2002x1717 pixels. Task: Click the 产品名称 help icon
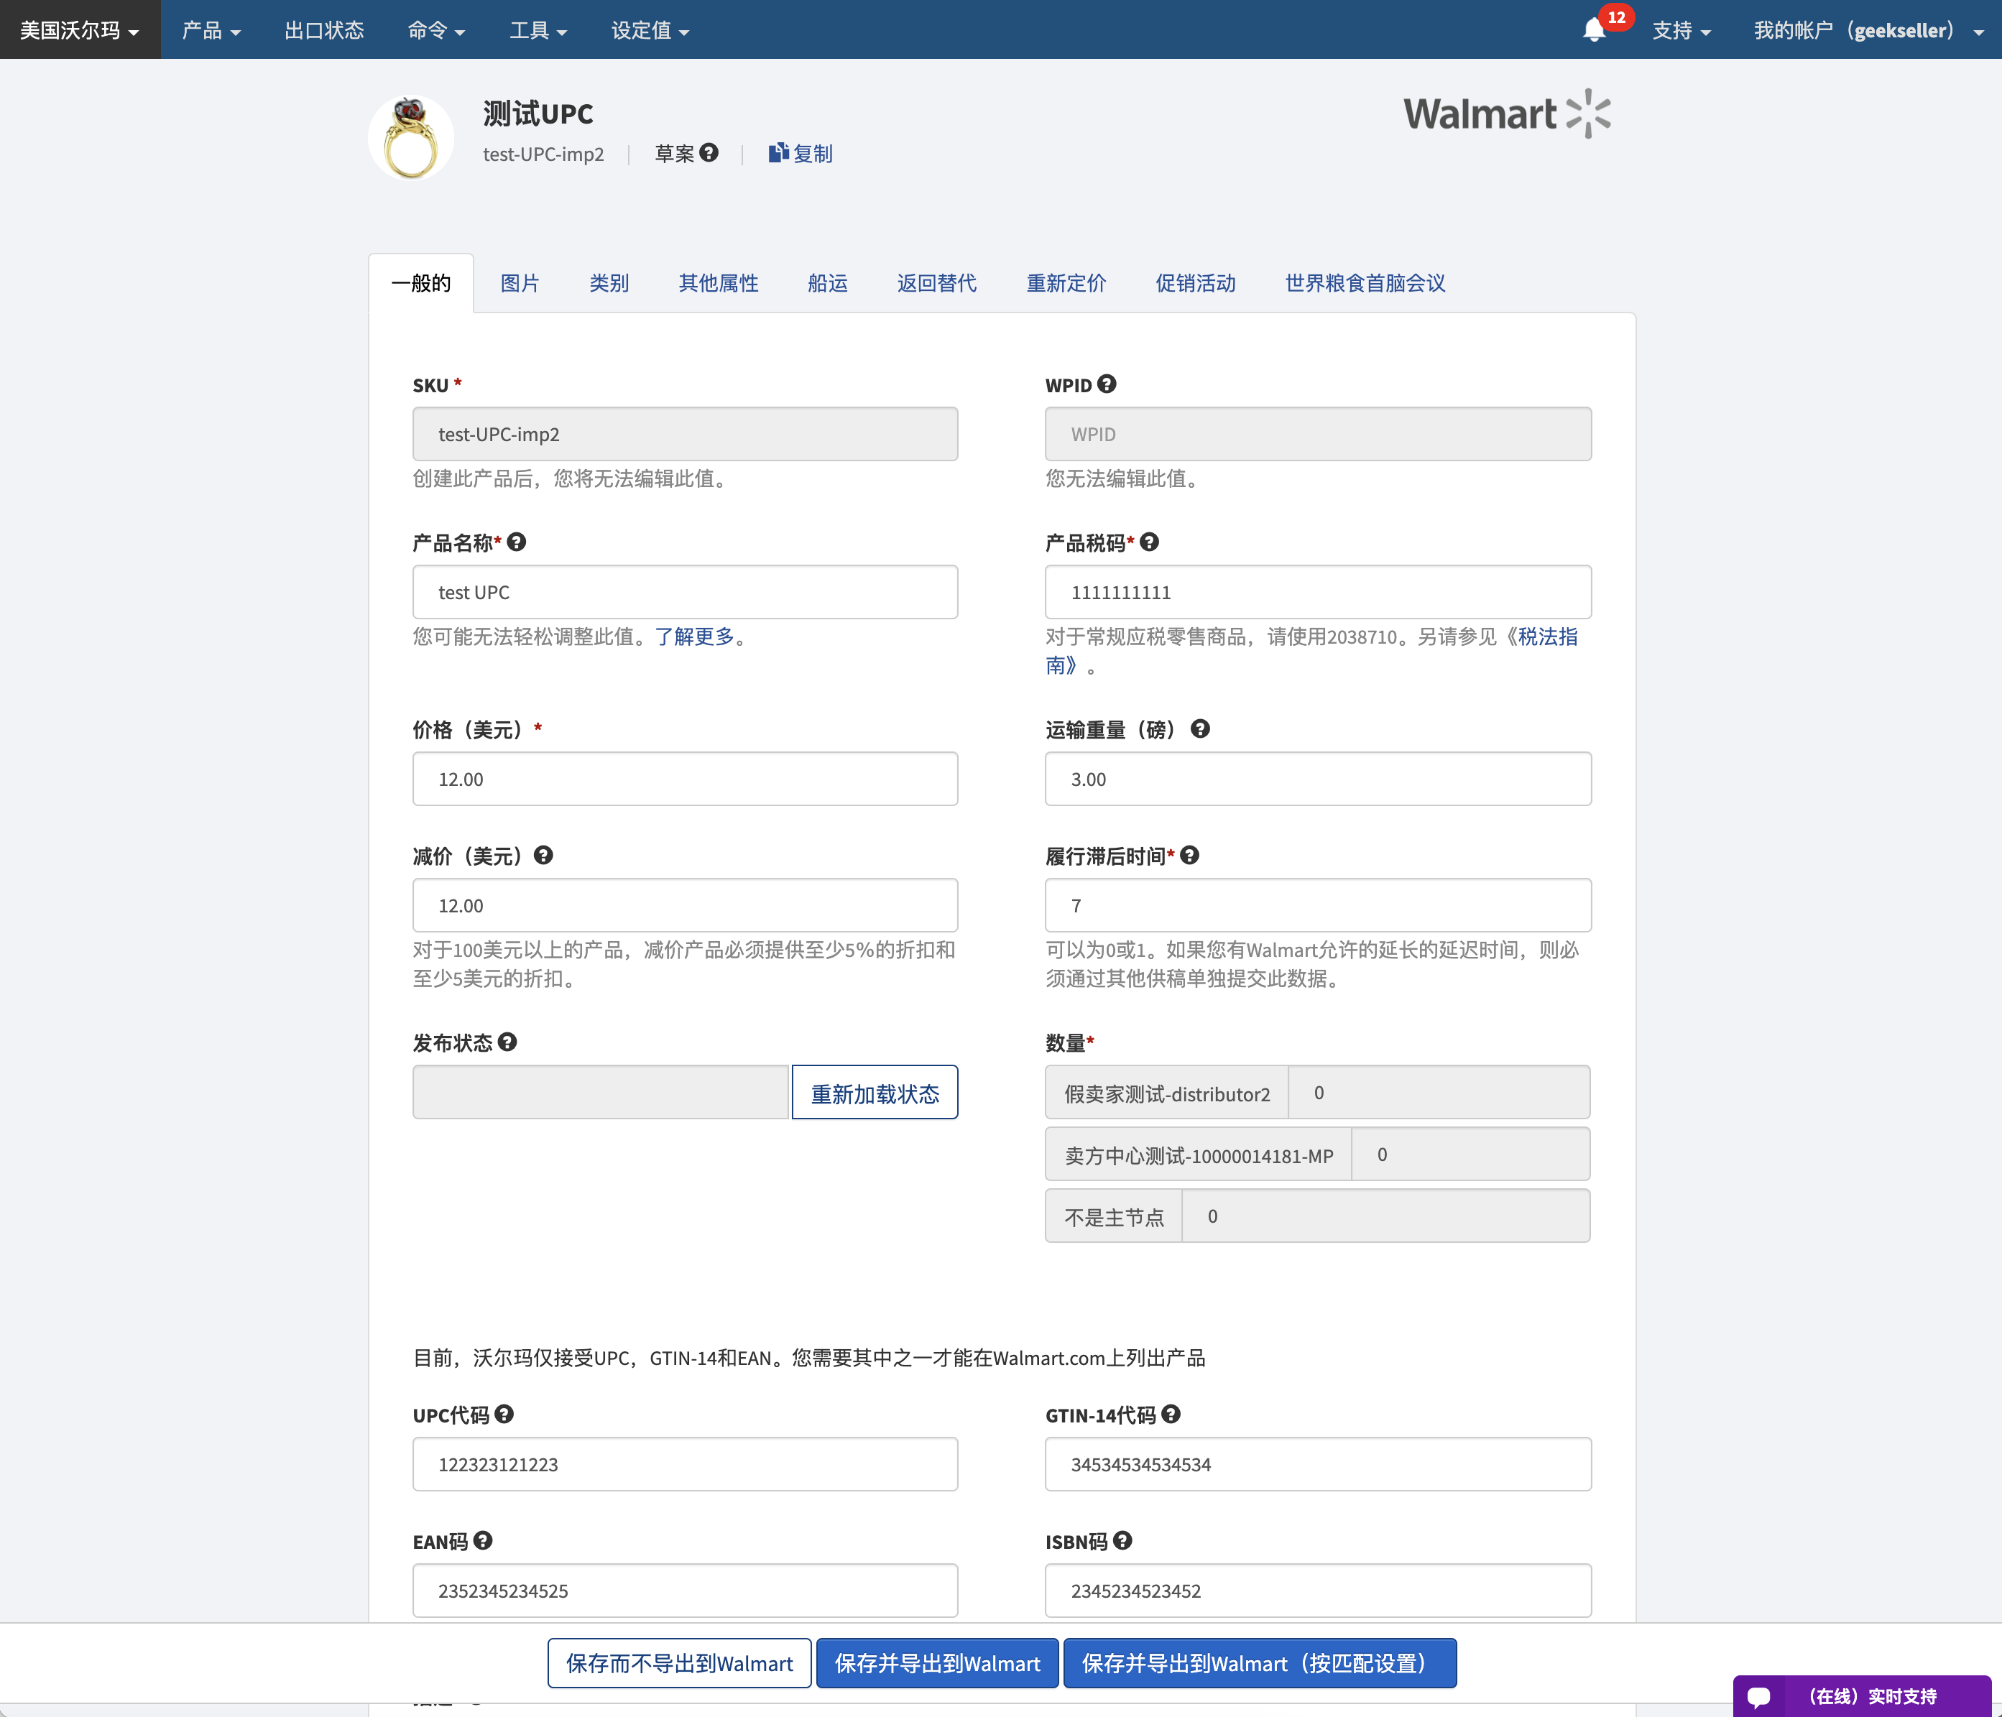click(517, 542)
